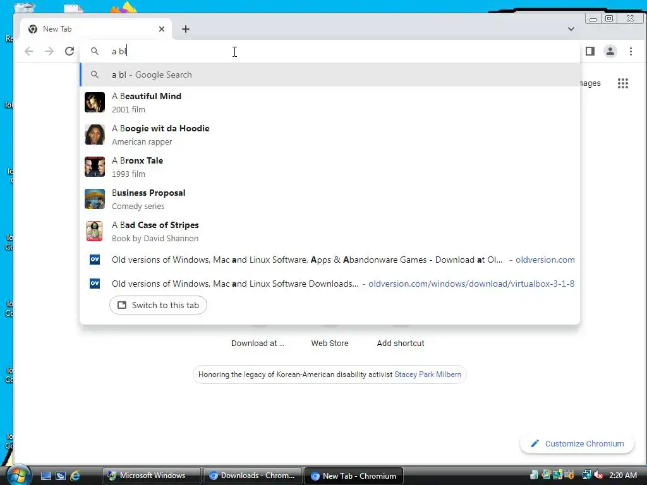Click 'Switch to this tab' button
This screenshot has height=485, width=647.
click(158, 305)
